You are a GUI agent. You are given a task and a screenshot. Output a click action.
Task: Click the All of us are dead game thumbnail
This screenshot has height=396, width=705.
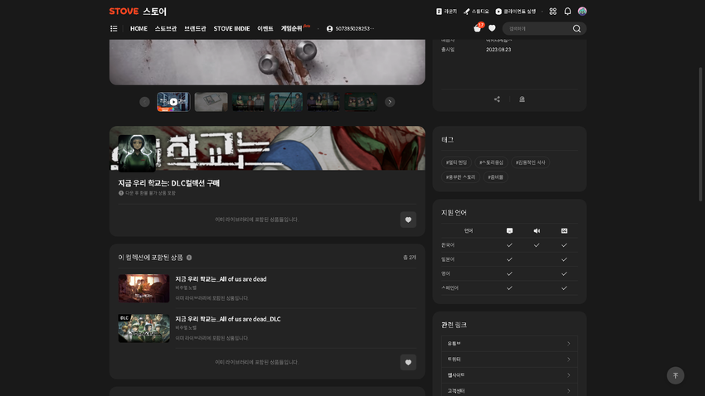[x=143, y=288]
